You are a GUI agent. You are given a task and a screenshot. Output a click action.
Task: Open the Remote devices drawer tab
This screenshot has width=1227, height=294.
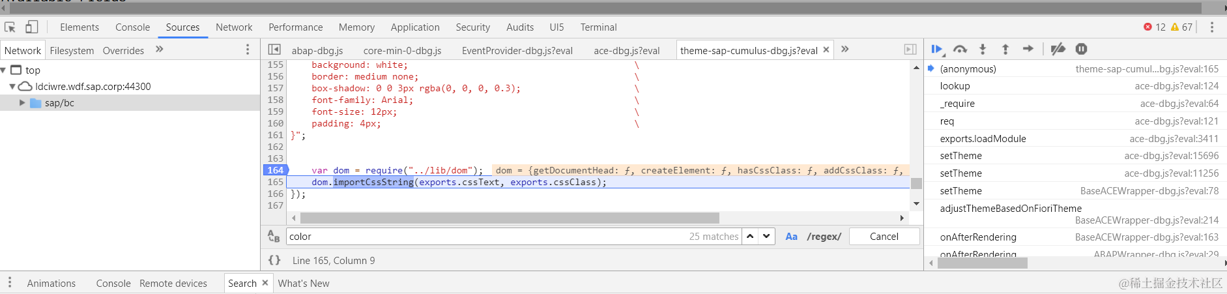tap(173, 284)
